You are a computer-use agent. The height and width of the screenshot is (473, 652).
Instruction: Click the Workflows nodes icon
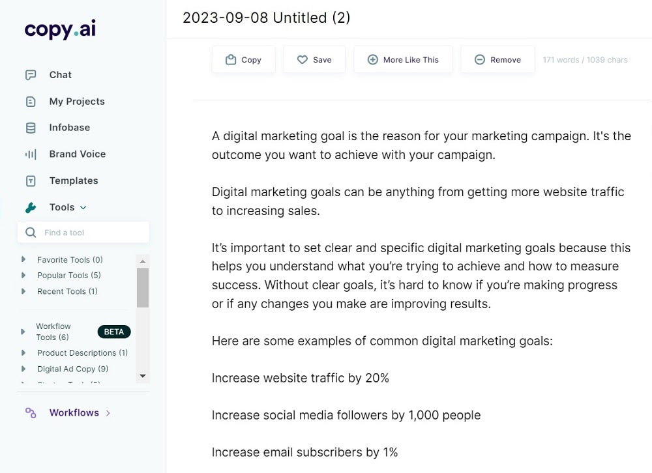pyautogui.click(x=31, y=412)
